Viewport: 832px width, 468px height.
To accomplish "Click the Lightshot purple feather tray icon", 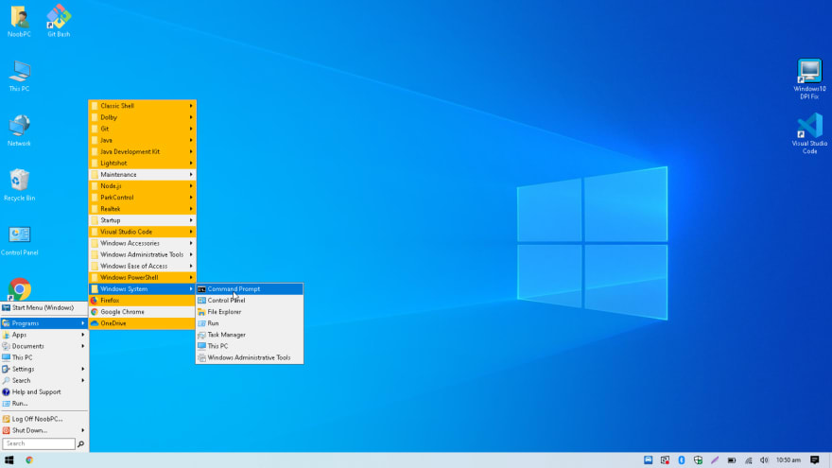I will click(x=715, y=460).
